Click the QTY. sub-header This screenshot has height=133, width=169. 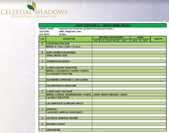coord(103,41)
